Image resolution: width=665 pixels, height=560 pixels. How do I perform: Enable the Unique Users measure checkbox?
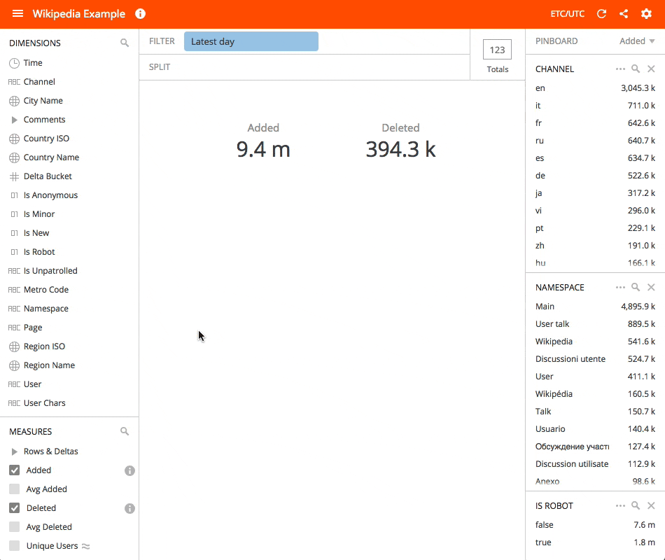tap(15, 546)
